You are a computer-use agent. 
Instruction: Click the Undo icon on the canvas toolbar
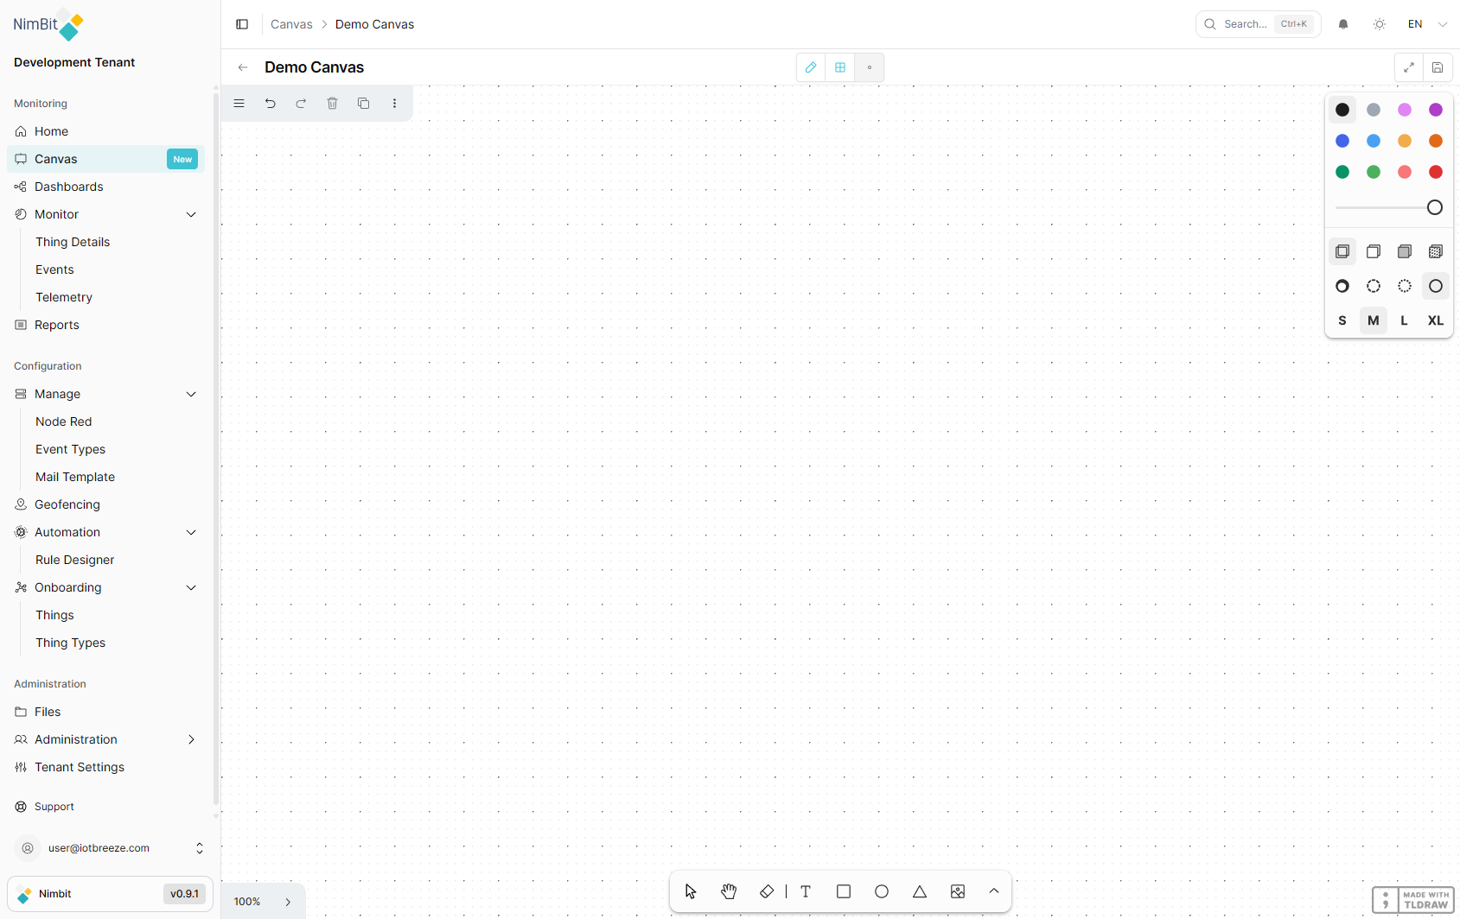point(271,103)
